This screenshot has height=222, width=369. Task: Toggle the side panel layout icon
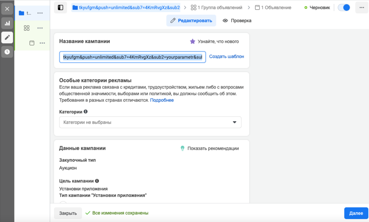pos(61,8)
